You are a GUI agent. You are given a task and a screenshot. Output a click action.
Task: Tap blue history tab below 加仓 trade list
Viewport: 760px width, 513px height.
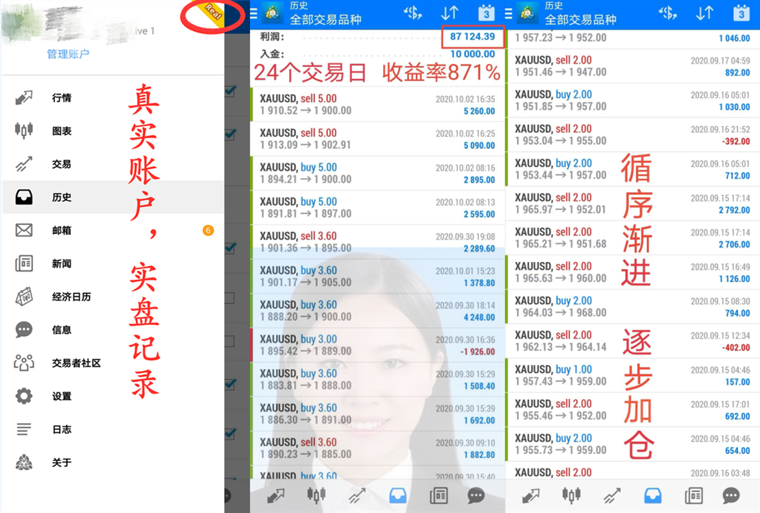pos(652,496)
